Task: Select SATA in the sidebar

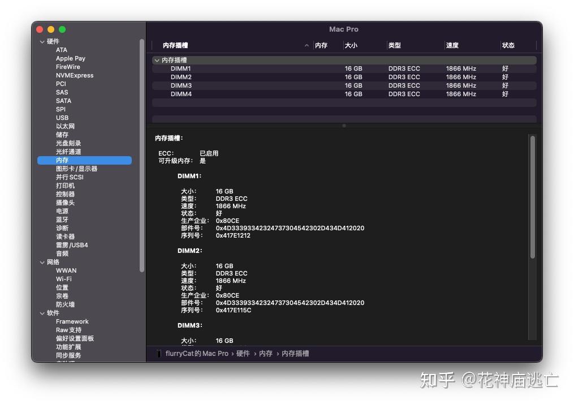Action: [x=64, y=101]
